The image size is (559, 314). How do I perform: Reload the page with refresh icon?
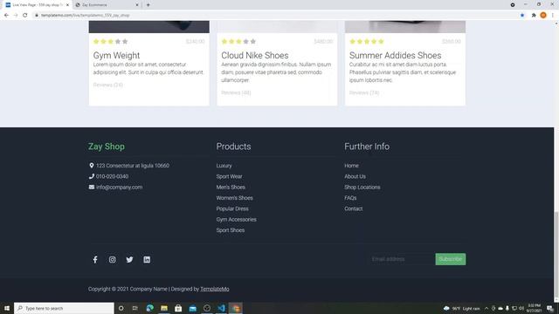(x=25, y=16)
